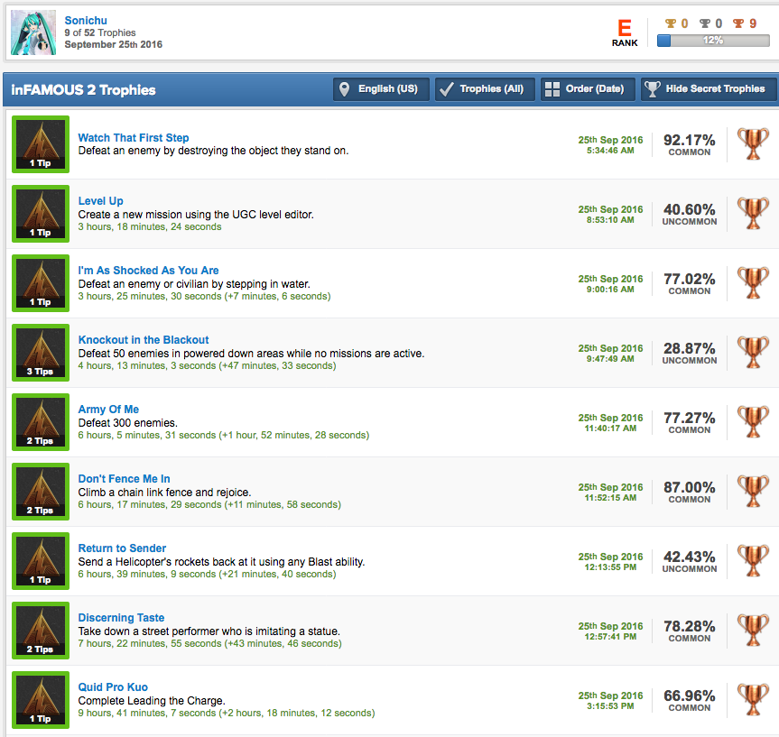Viewport: 779px width, 737px height.
Task: Click the 9 of 52 Trophies text
Action: 100,32
